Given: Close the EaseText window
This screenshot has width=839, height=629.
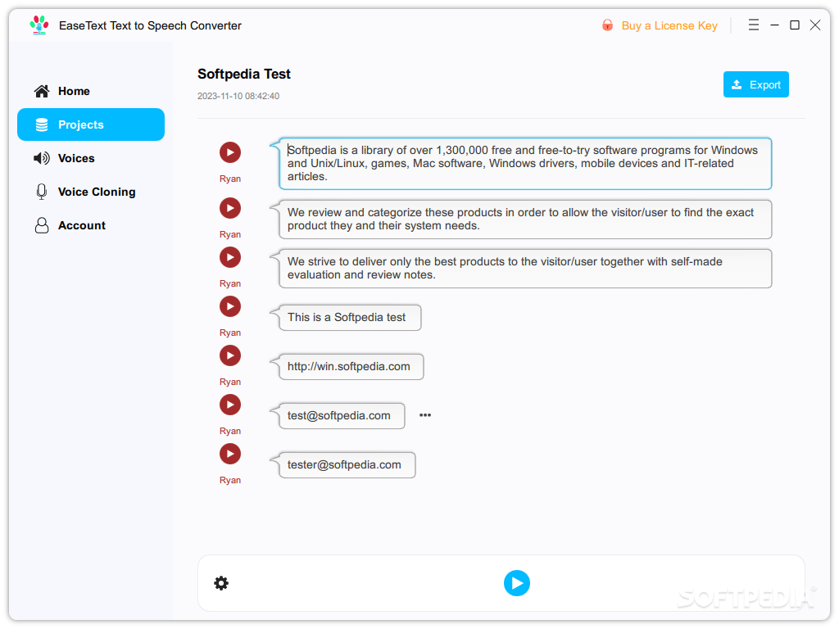Looking at the screenshot, I should click(x=815, y=25).
